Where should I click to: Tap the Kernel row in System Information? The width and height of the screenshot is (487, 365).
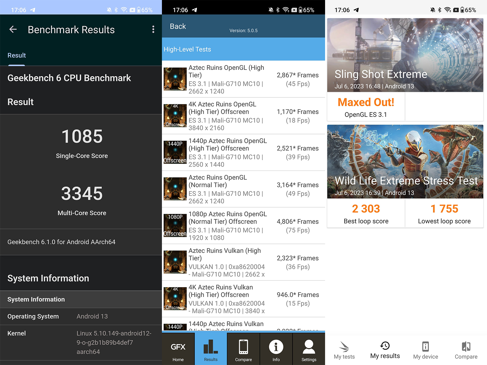(81, 342)
